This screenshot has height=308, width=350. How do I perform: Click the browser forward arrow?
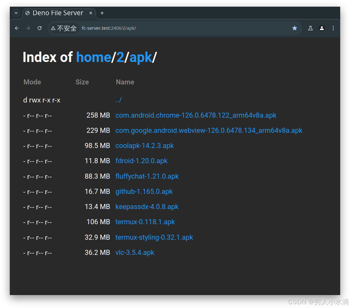click(x=28, y=28)
